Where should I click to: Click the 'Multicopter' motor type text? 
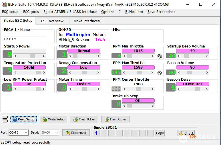(x=78, y=35)
